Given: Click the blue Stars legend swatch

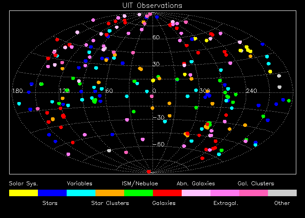Looking at the screenshot, I should pyautogui.click(x=52, y=193).
